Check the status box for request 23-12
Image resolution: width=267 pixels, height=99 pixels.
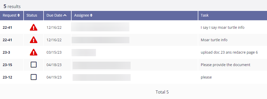pyautogui.click(x=33, y=77)
